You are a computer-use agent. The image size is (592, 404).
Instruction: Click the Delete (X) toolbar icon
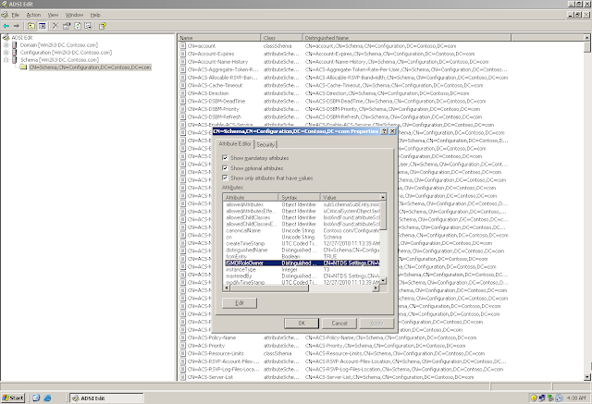pyautogui.click(x=55, y=26)
